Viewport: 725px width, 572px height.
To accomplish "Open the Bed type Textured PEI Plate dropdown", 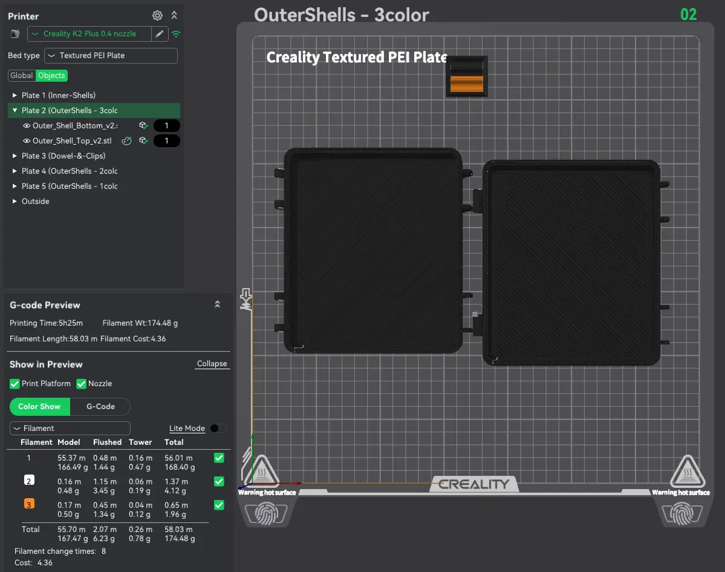I will point(111,56).
